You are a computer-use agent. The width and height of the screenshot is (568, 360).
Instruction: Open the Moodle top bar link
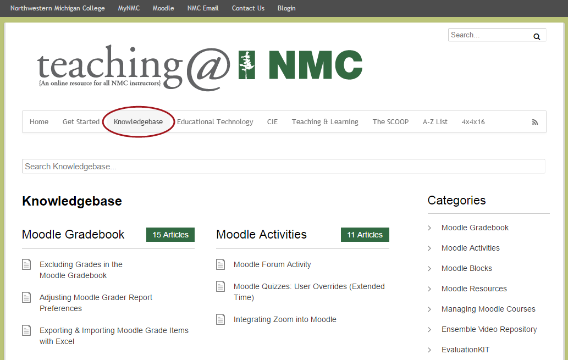click(163, 8)
